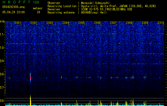Image resolution: width=167 pixels, height=106 pixels.
Task: Click the 2309 time marker
Action: pyautogui.click(x=145, y=23)
